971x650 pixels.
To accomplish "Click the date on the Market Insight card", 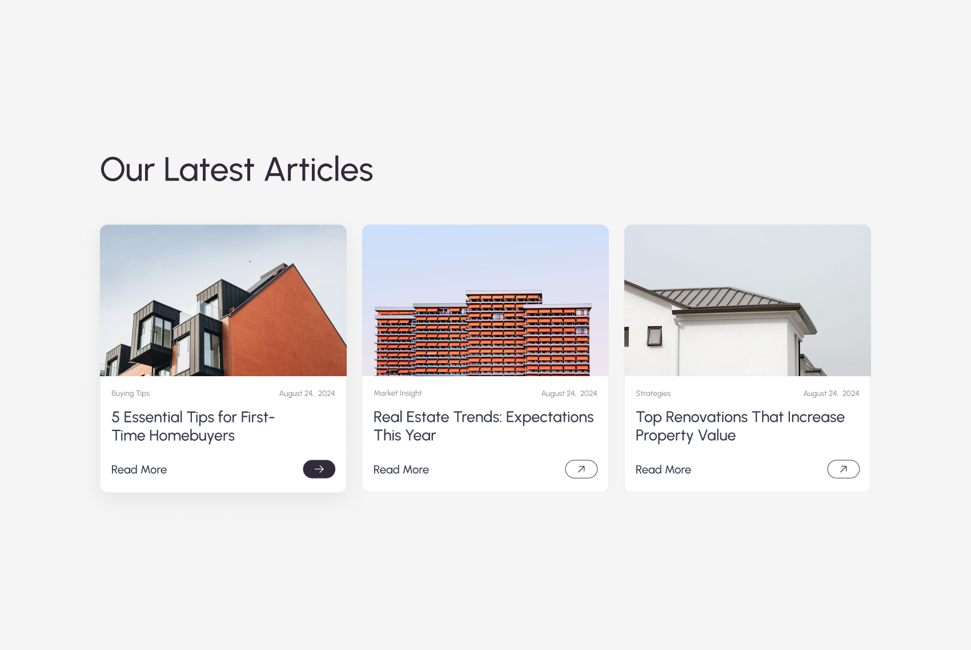I will pyautogui.click(x=569, y=393).
